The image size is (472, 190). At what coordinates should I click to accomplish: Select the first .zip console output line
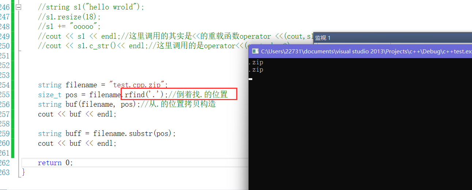pos(256,62)
